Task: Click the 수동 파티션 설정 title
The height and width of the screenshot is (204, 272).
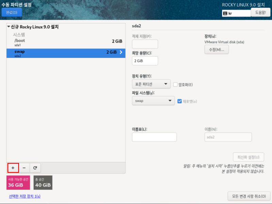Action: [x=16, y=4]
